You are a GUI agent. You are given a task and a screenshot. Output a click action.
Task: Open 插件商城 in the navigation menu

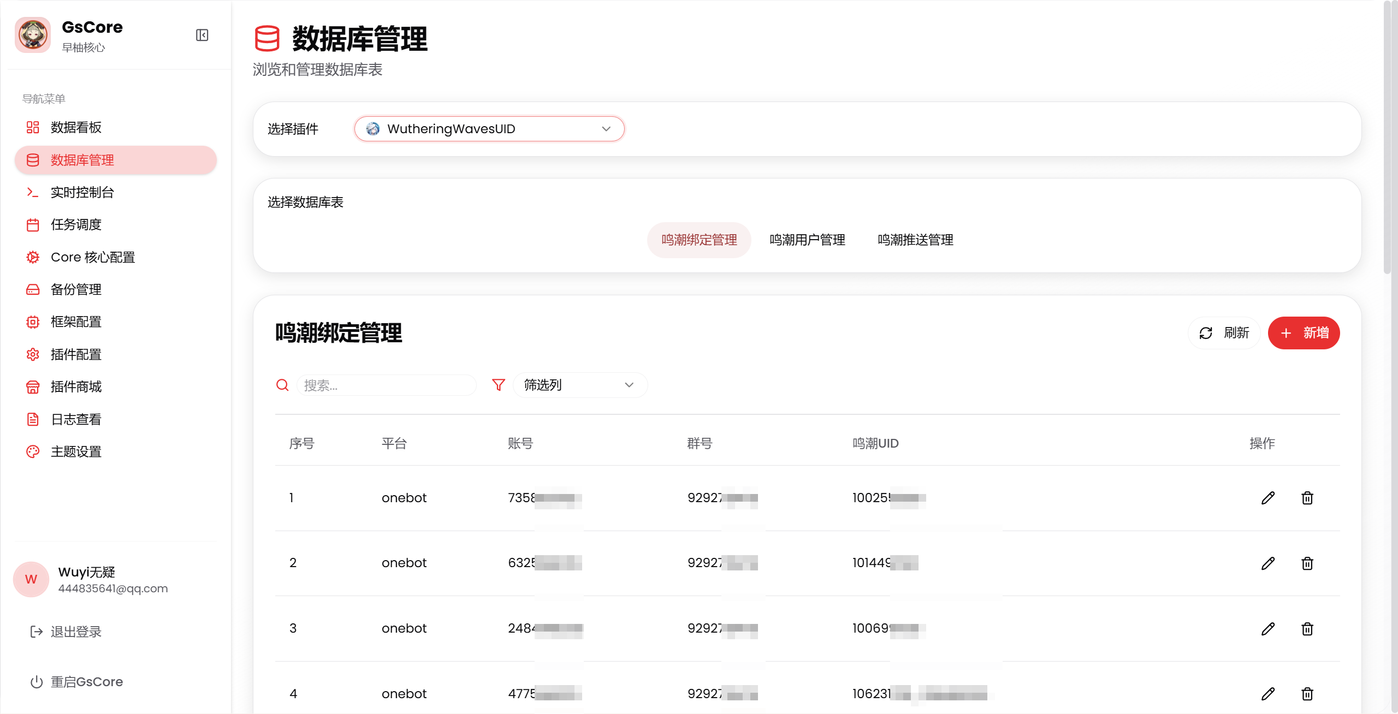tap(76, 387)
